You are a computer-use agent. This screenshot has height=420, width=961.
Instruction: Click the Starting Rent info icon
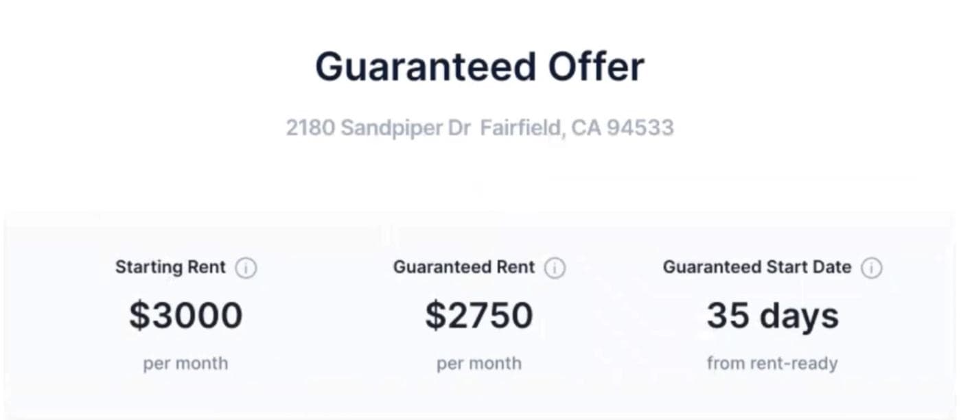click(246, 268)
